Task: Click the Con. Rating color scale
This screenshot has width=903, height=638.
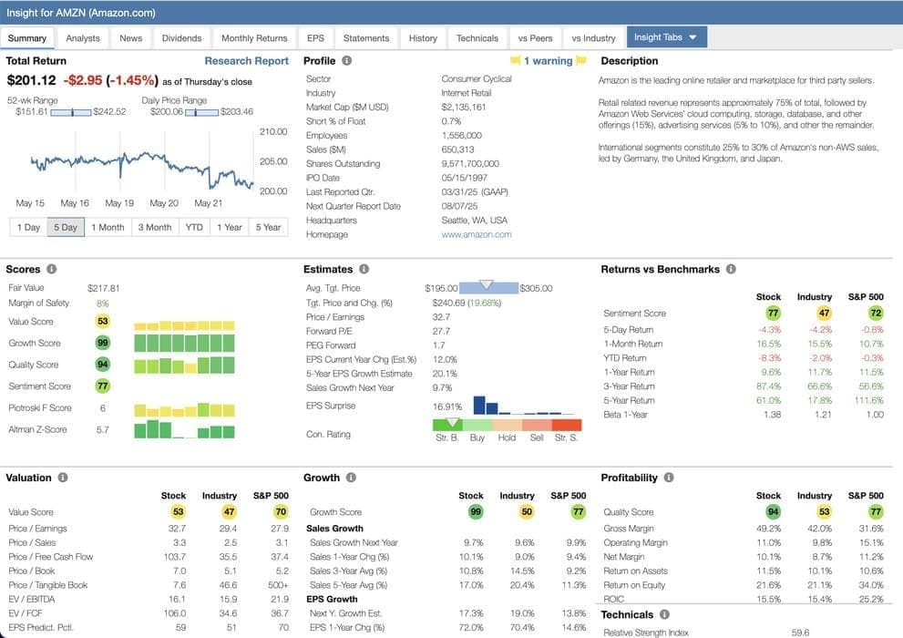Action: click(507, 425)
